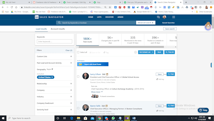214x121 pixels.
Task: Expand the Company filter
Action: click(71, 90)
